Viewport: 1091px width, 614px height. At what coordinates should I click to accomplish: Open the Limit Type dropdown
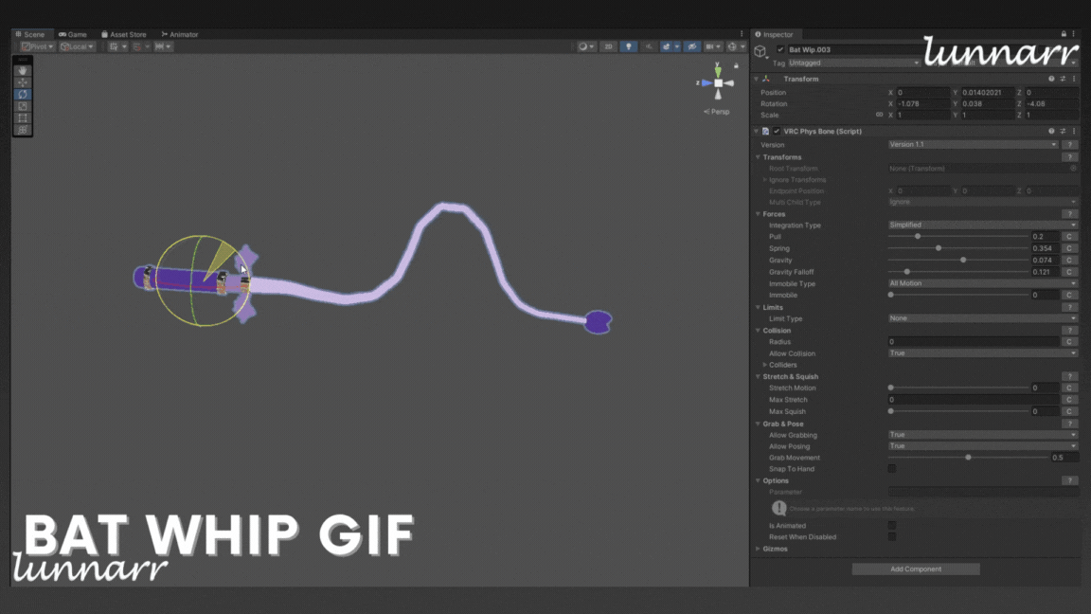tap(982, 318)
